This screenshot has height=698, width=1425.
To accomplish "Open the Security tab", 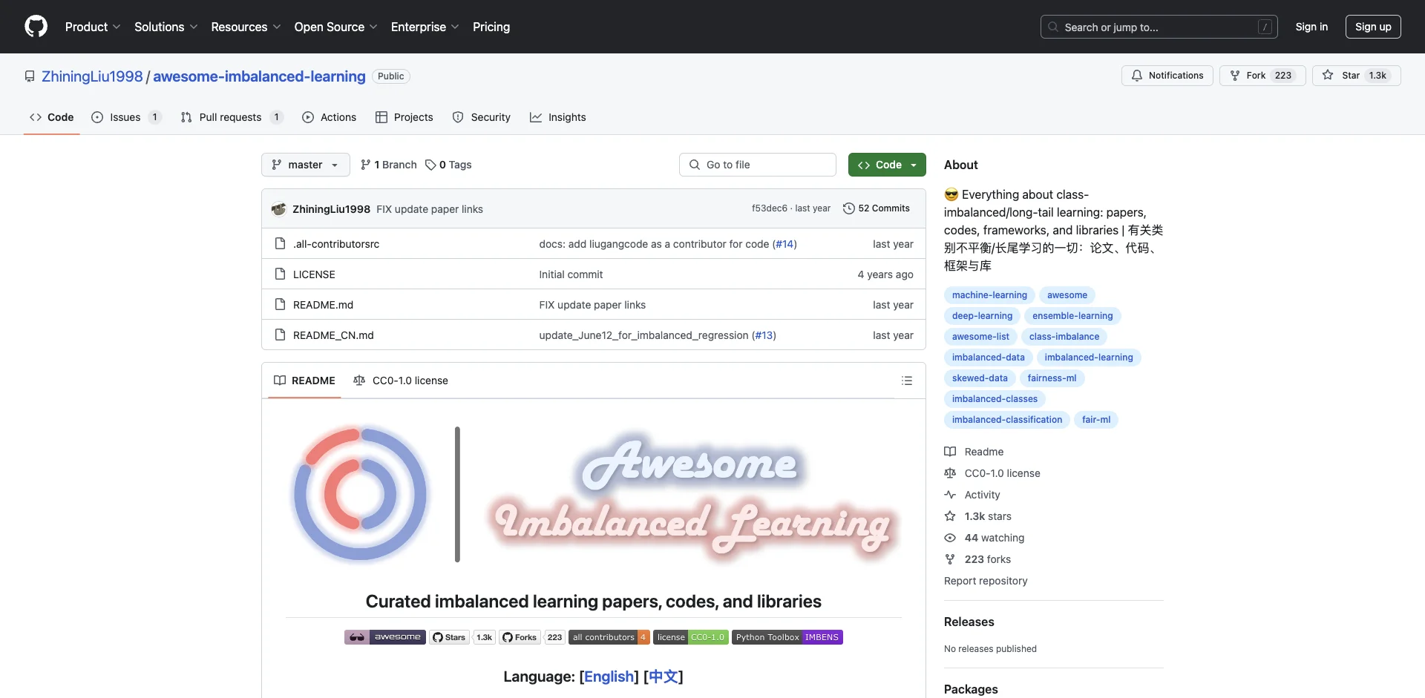I will point(482,117).
